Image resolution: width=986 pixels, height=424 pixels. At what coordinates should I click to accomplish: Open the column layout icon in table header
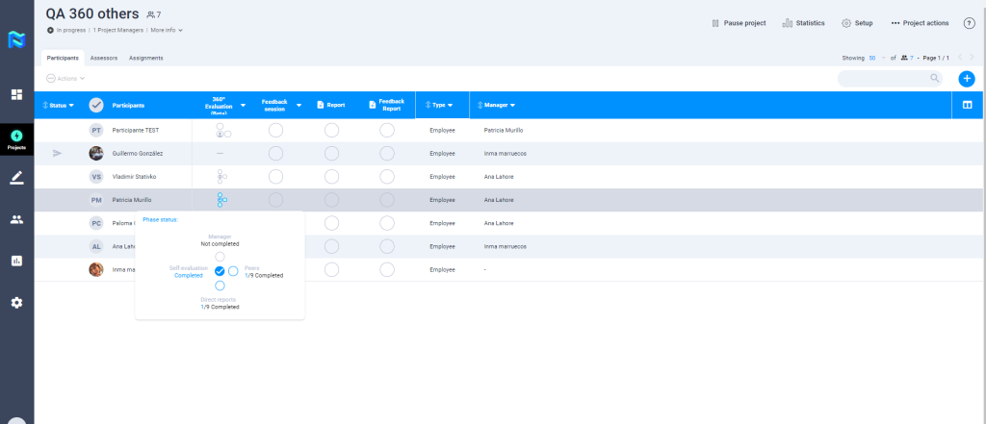967,105
